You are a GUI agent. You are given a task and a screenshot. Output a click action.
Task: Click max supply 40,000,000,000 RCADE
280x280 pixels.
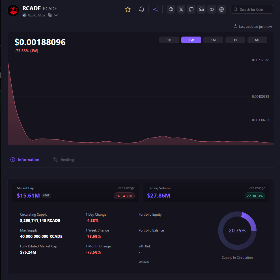point(41,237)
